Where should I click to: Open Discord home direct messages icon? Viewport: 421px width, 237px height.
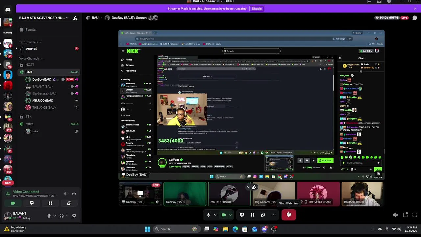pos(8,10)
